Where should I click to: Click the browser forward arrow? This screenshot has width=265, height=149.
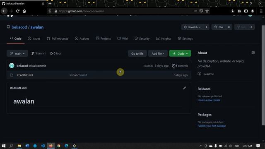pos(11,11)
